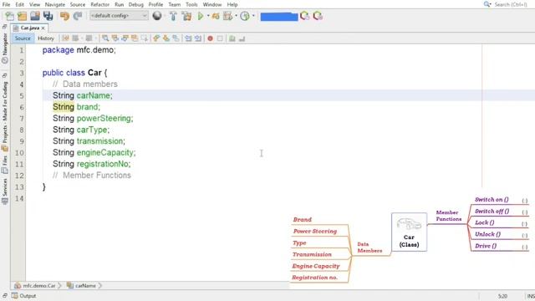
Task: Open the Navigate menu
Action: point(55,4)
